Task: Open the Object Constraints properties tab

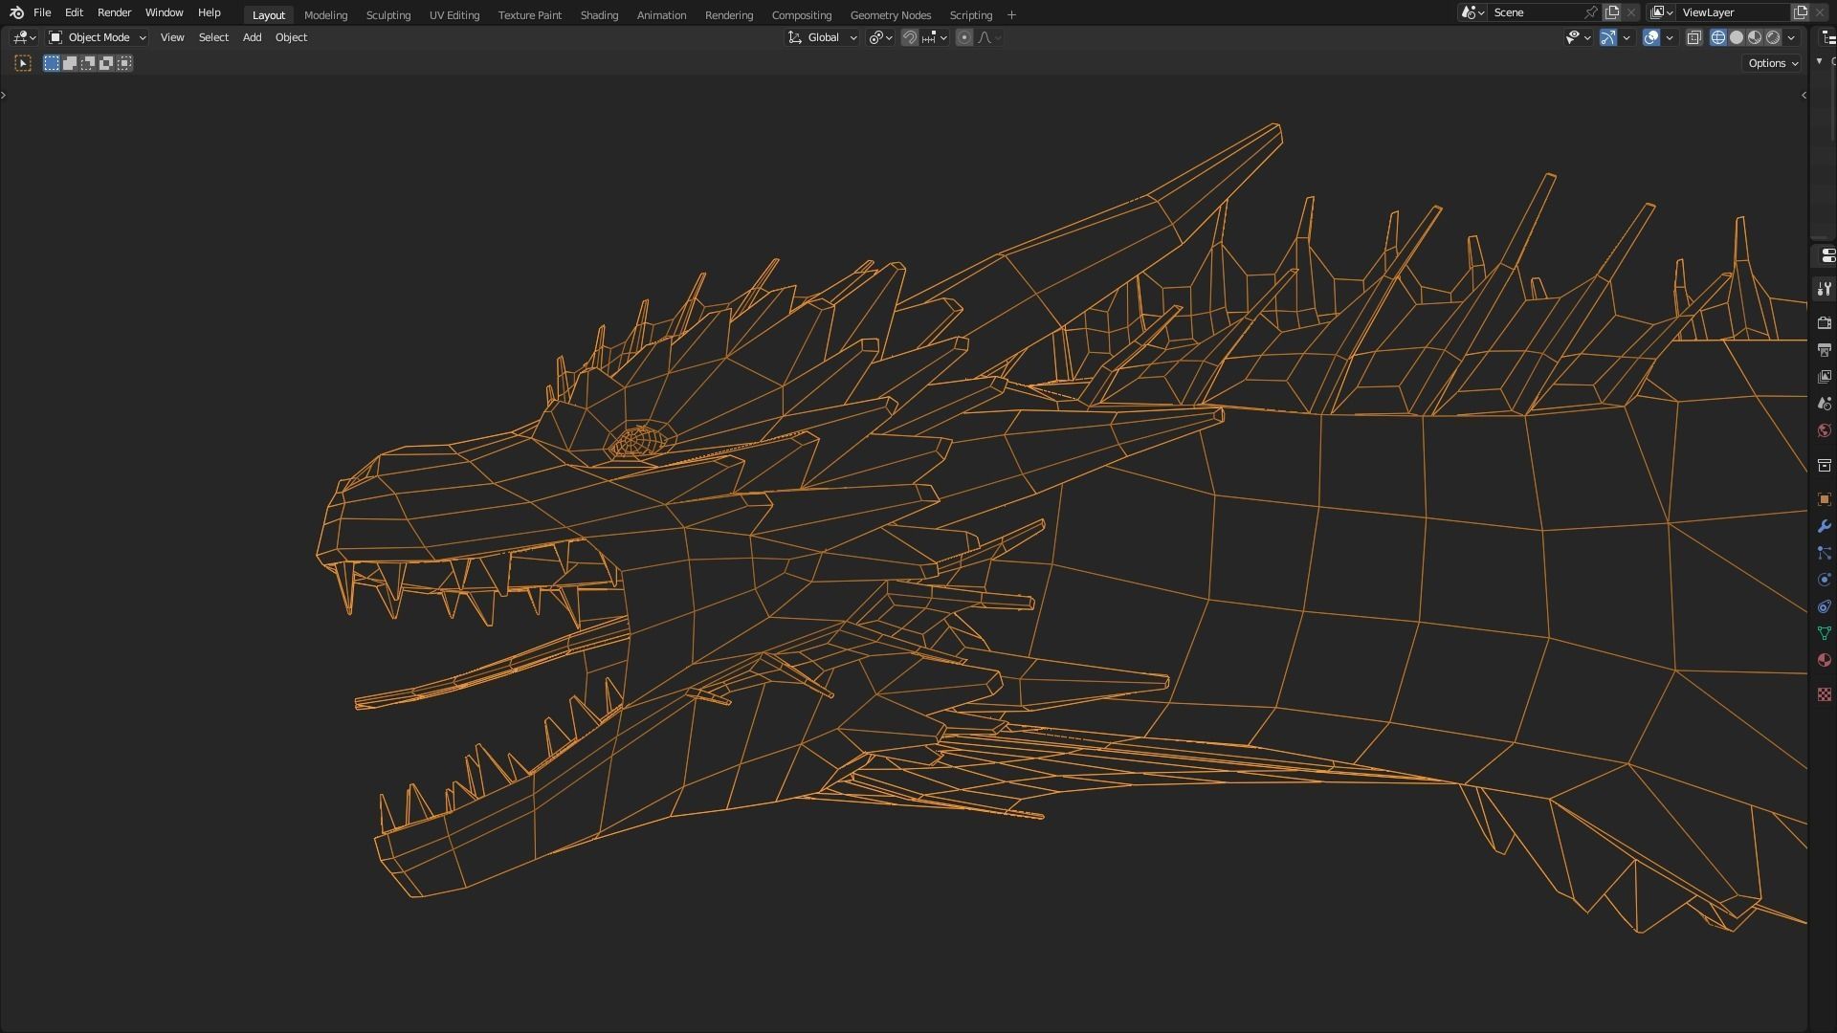Action: pyautogui.click(x=1824, y=606)
